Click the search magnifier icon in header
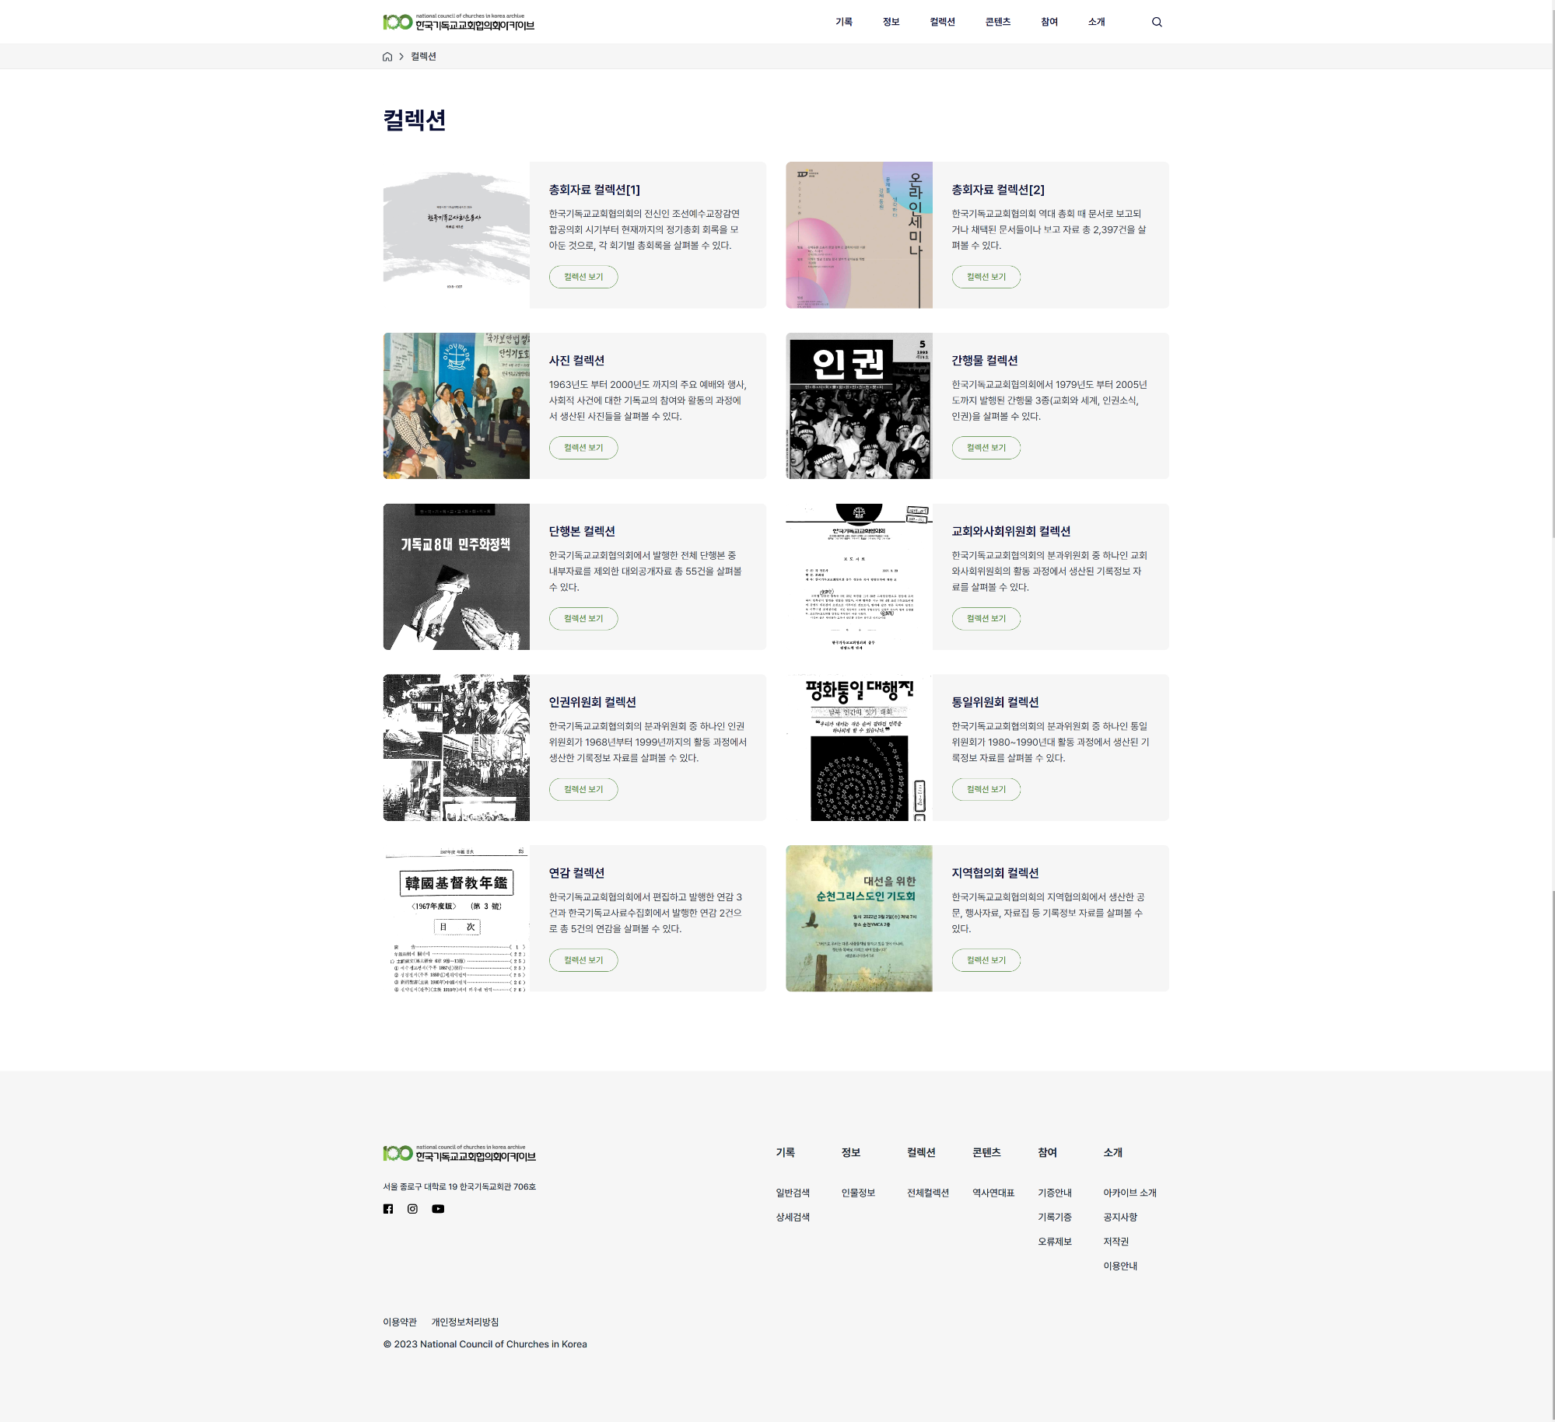This screenshot has width=1555, height=1422. click(1157, 22)
